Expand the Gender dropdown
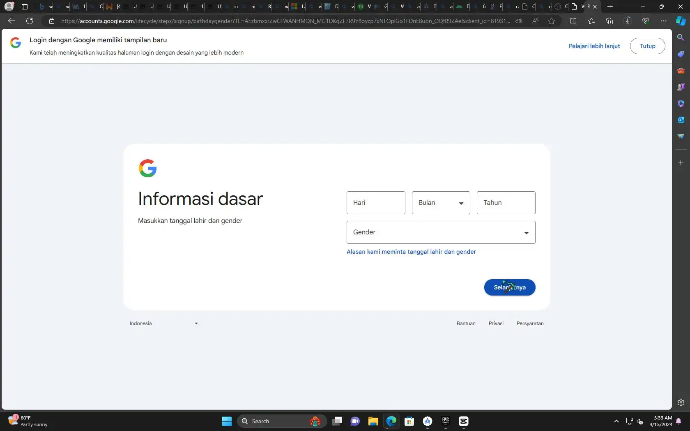Image resolution: width=690 pixels, height=431 pixels. (x=441, y=232)
